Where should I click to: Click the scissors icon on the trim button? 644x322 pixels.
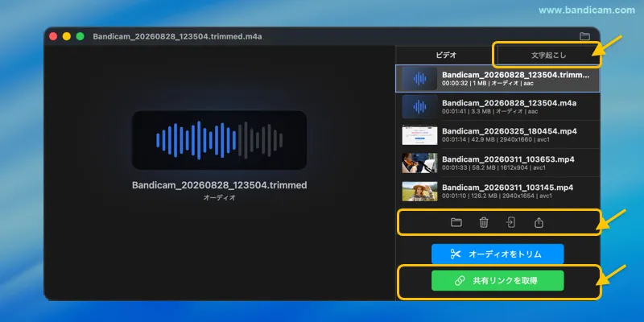[x=456, y=254]
